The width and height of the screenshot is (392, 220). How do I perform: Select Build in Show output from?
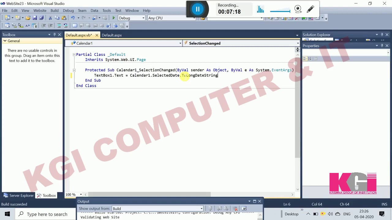coord(158,209)
